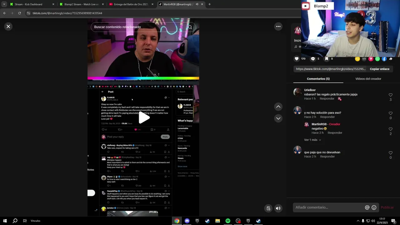Open more share options arrow
The height and width of the screenshot is (225, 400).
click(x=391, y=59)
